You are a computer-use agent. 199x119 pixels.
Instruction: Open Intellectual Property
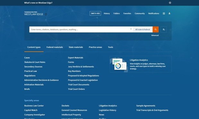pyautogui.click(x=71, y=115)
